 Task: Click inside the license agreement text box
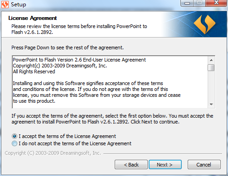tap(110, 82)
